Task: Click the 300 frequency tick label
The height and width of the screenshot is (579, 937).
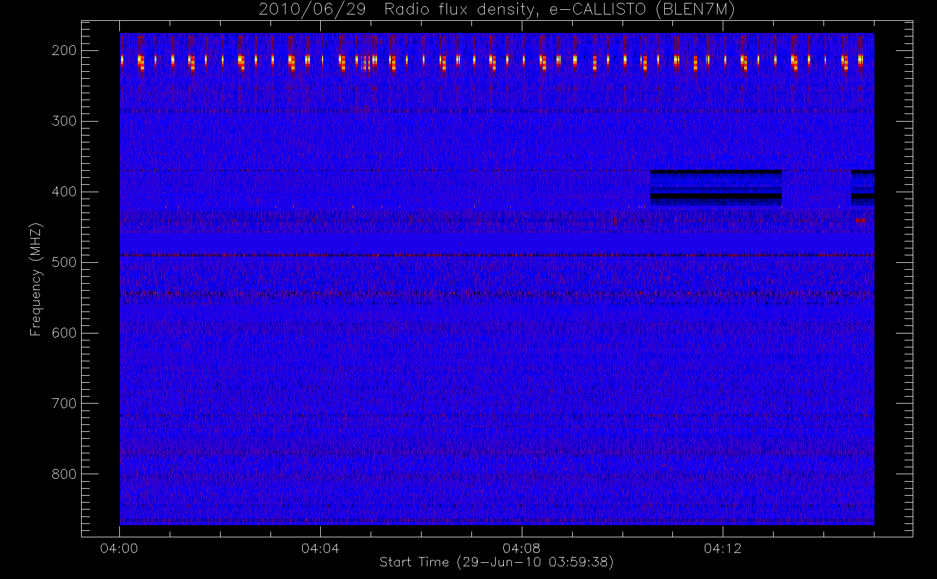Action: 64,121
